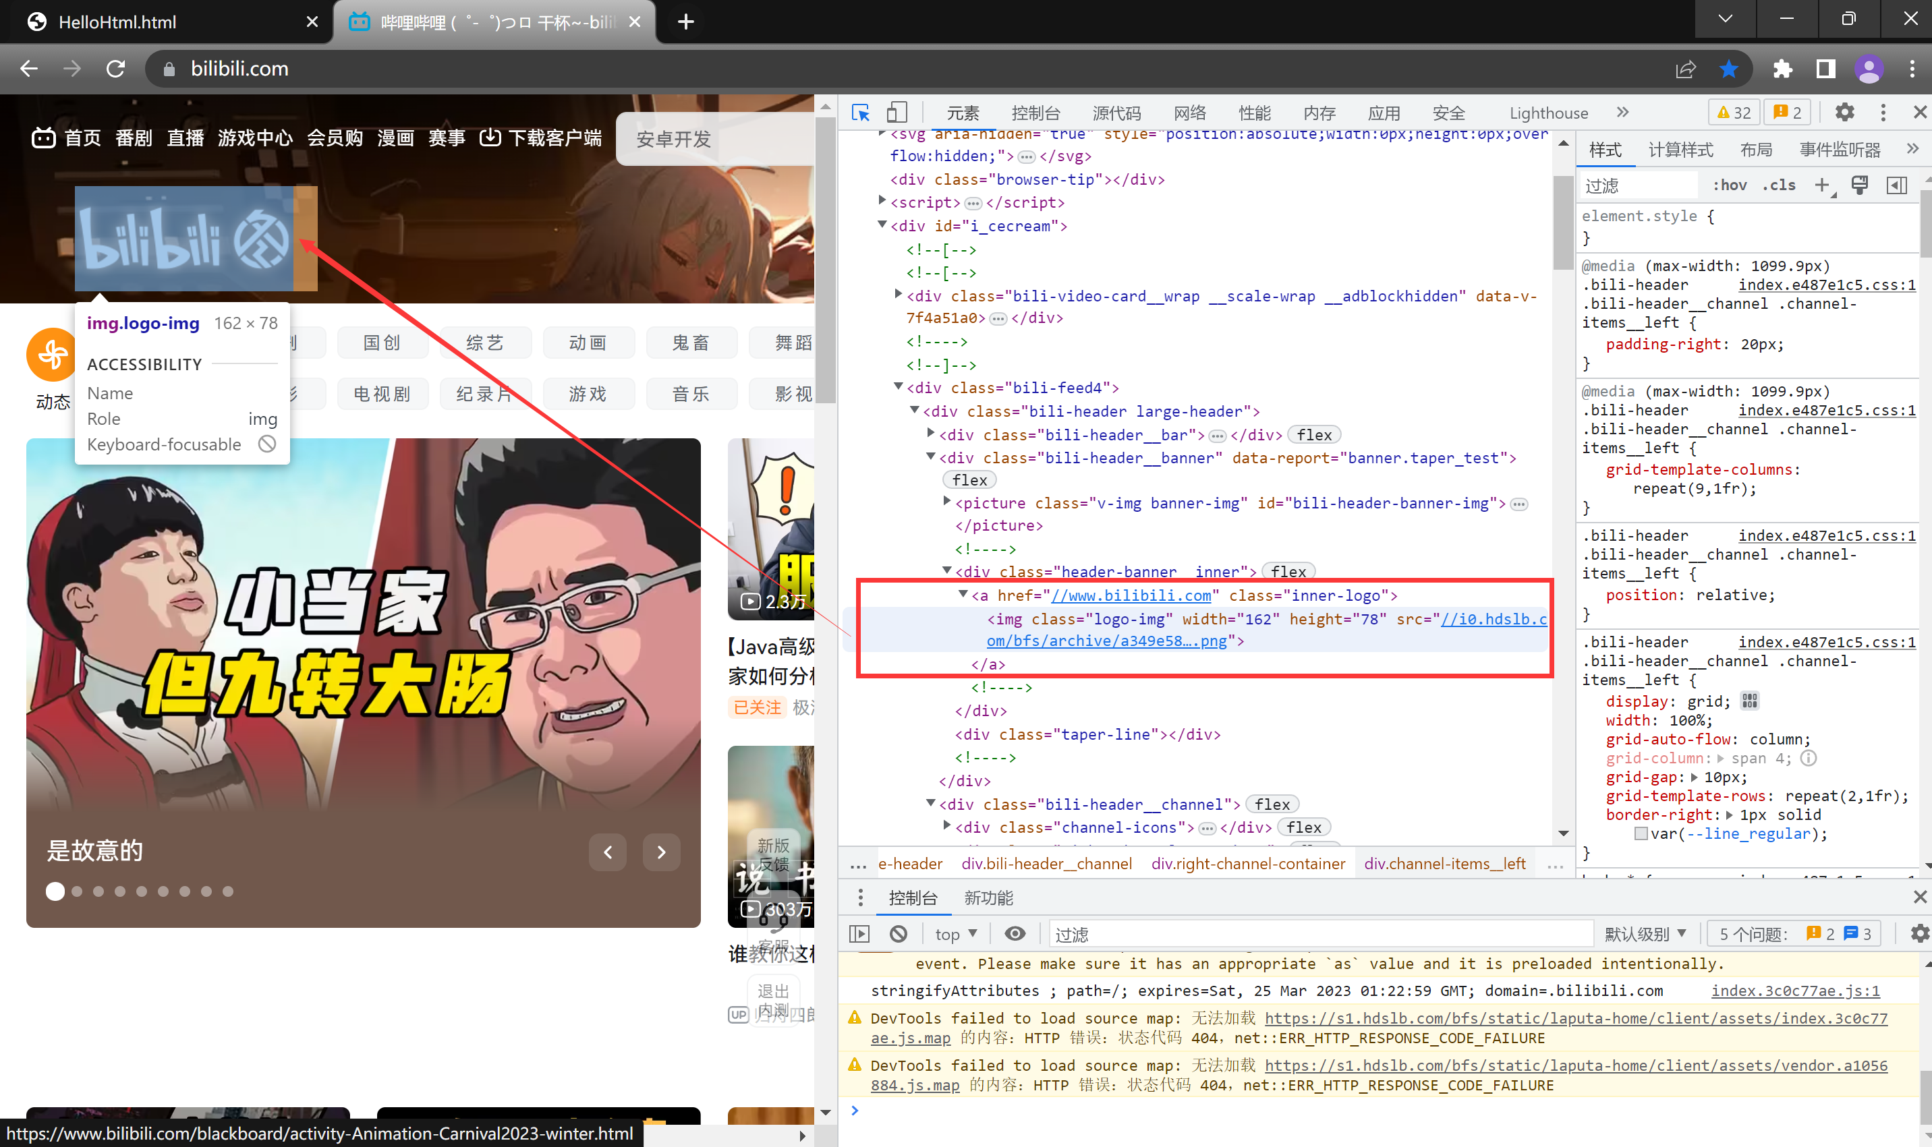The image size is (1932, 1147).
Task: Open 新功能 drawer tab
Action: 988,898
